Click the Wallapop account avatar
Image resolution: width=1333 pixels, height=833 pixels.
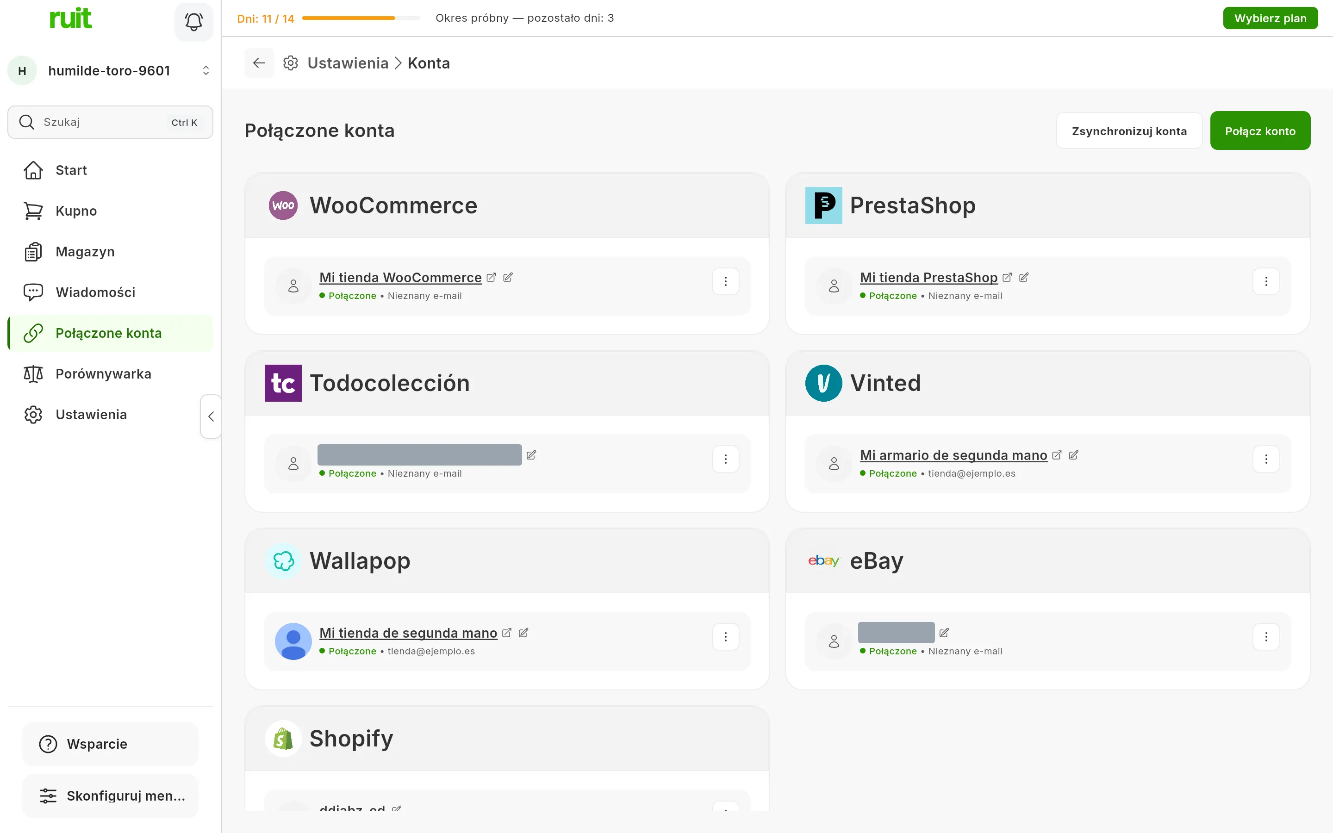tap(293, 641)
